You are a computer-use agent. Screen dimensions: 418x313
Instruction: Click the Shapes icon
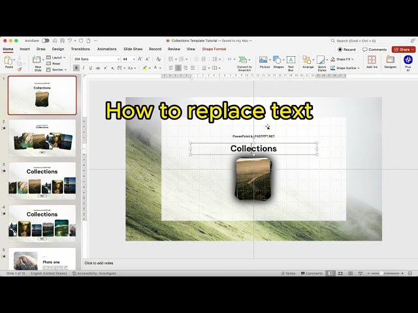tap(277, 60)
